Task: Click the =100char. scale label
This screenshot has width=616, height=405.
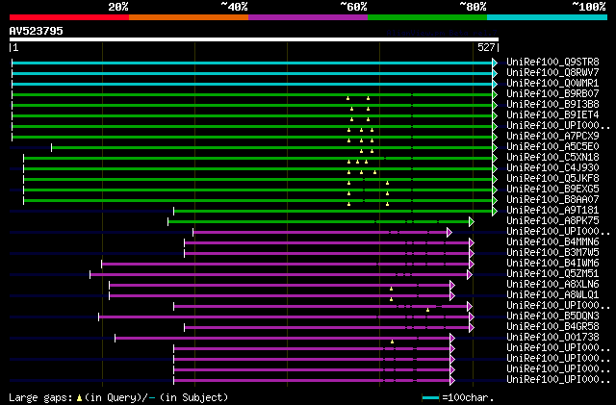Action: click(468, 397)
